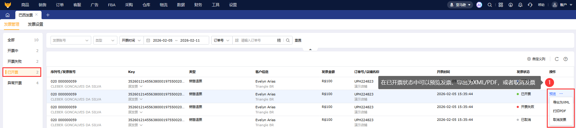
Task: Switch to the 发票设置 tab
Action: click(x=36, y=24)
